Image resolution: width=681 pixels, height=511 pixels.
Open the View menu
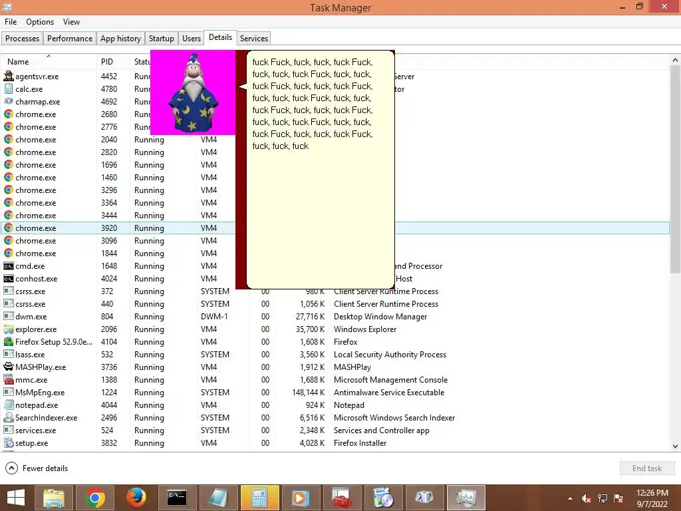pos(71,22)
